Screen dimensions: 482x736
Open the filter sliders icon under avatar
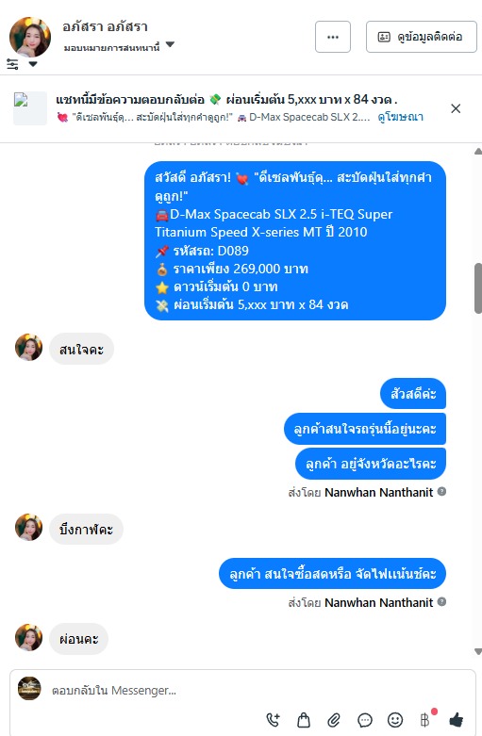12,64
